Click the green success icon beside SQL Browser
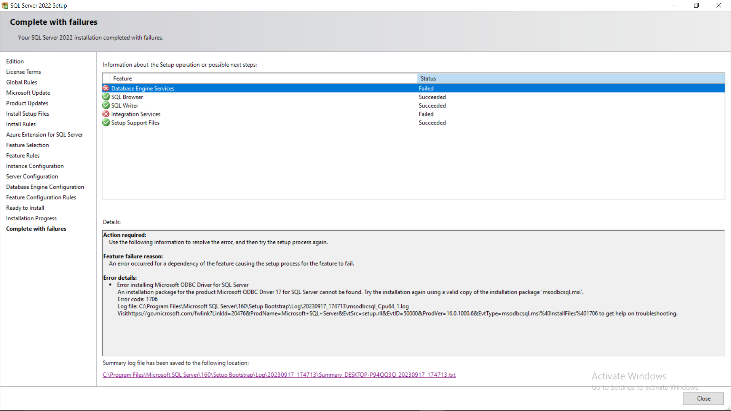The image size is (731, 411). click(106, 97)
